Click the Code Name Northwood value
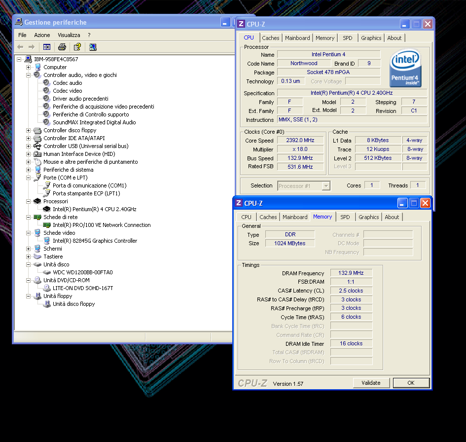This screenshot has height=442, width=466. [304, 63]
